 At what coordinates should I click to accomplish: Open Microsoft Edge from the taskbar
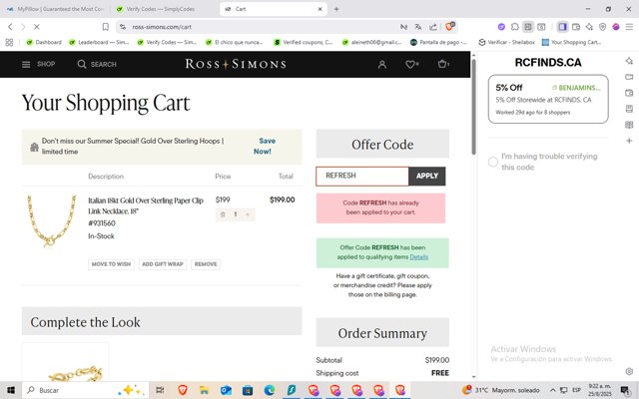pyautogui.click(x=270, y=390)
